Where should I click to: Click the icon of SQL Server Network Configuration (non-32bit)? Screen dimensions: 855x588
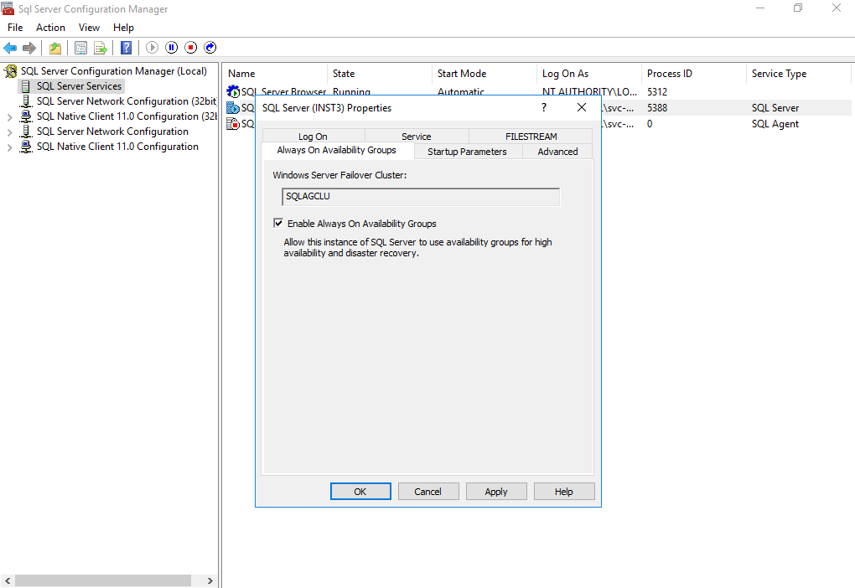click(x=26, y=132)
